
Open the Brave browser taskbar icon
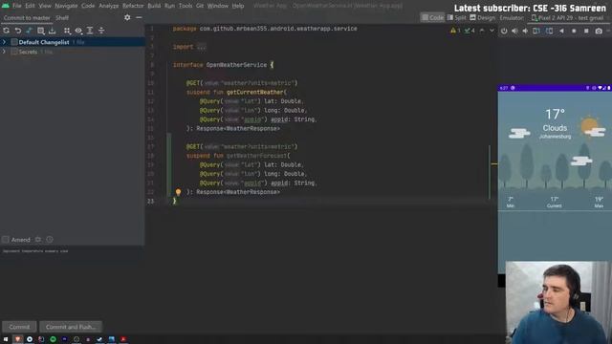click(x=17, y=339)
